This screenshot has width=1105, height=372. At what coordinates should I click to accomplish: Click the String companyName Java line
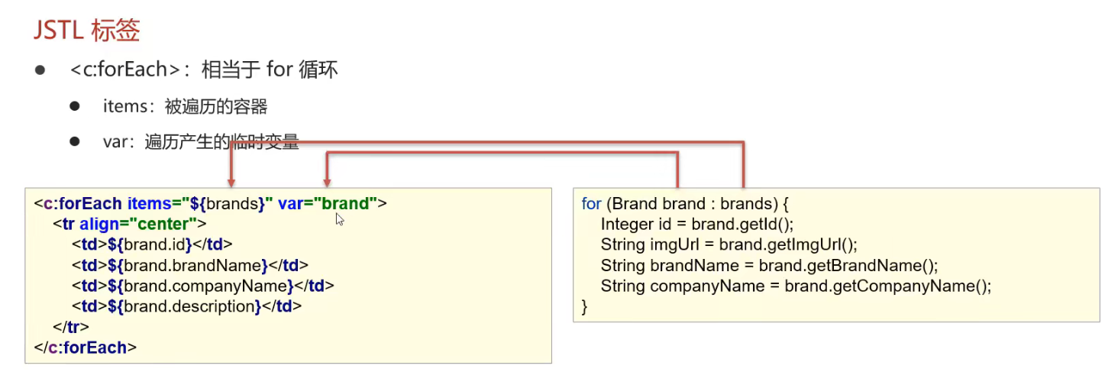coord(796,286)
